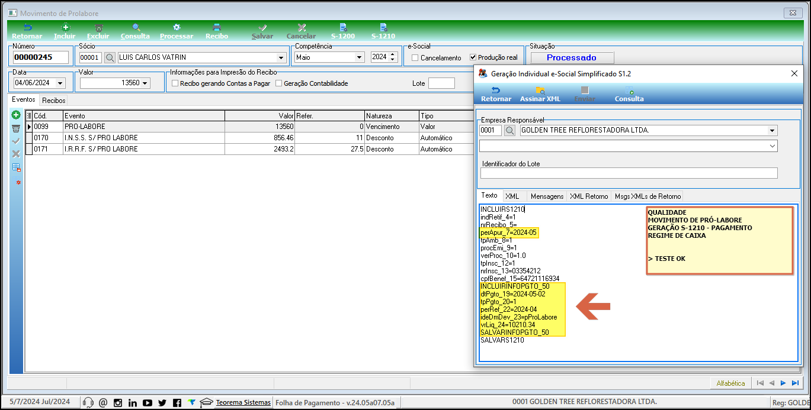Open the XML Retorno tab
The image size is (811, 410).
point(589,196)
